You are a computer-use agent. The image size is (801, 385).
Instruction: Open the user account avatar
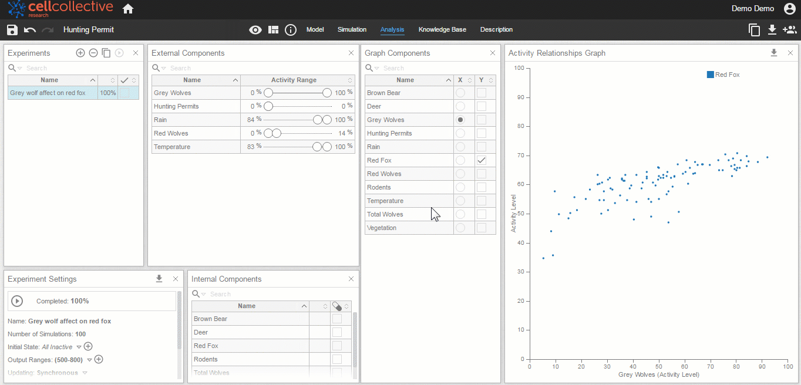(x=789, y=9)
